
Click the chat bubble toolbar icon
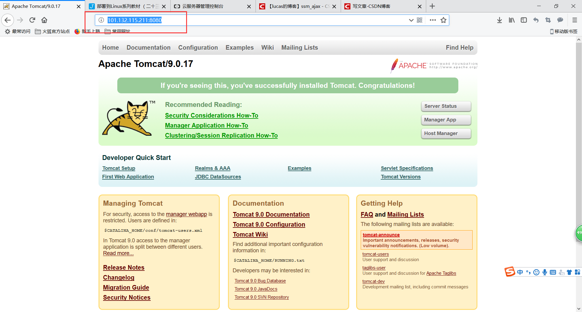pyautogui.click(x=560, y=20)
